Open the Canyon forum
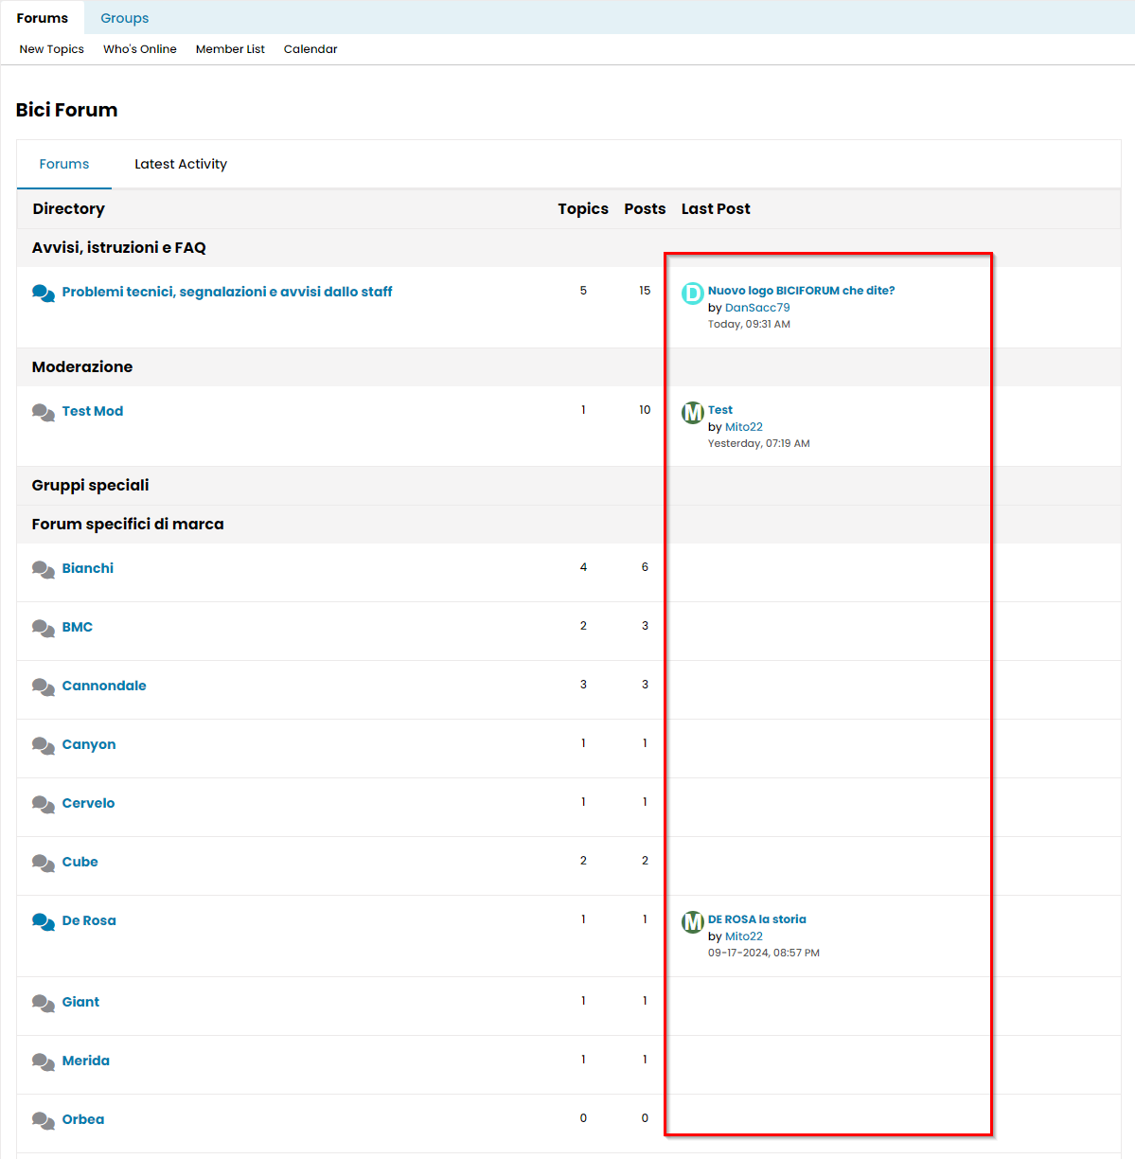 (x=89, y=744)
